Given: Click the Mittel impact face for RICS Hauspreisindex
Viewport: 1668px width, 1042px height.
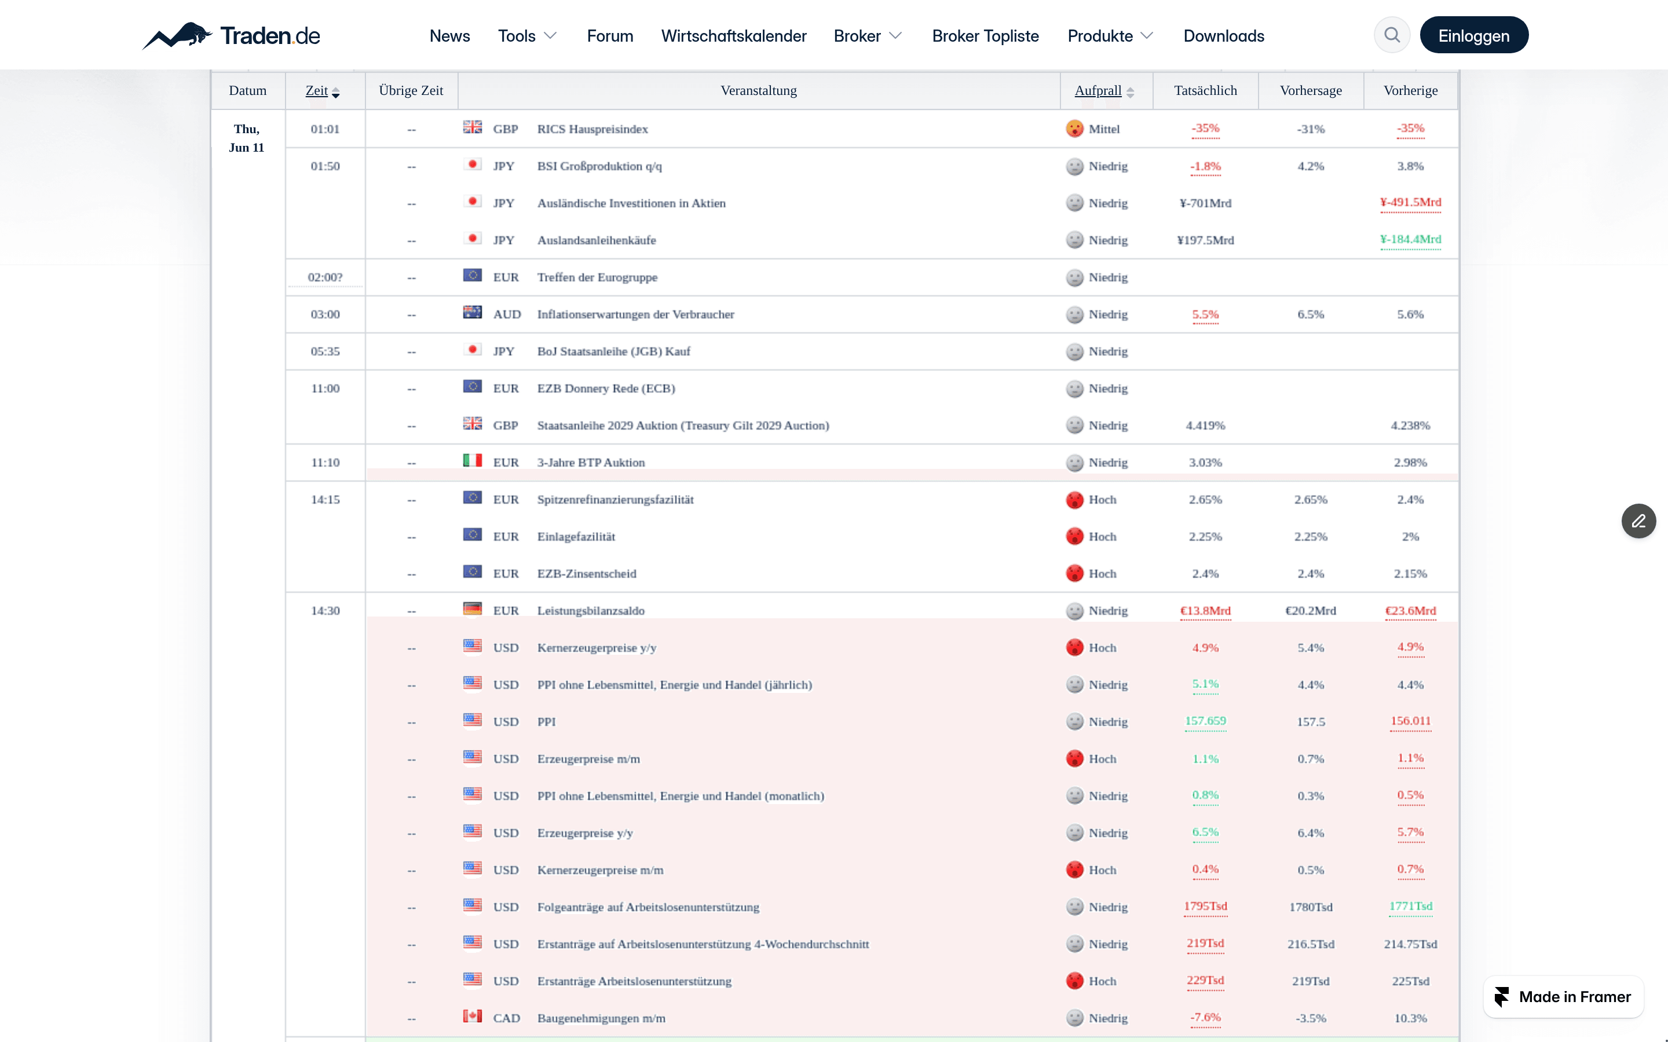Looking at the screenshot, I should 1074,129.
